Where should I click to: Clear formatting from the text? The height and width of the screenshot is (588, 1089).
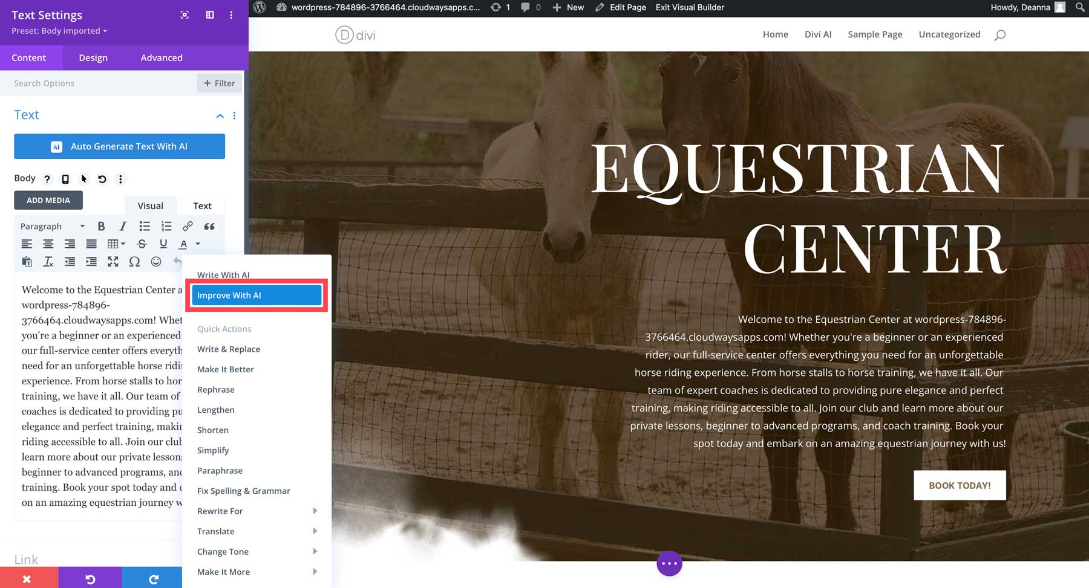click(48, 262)
